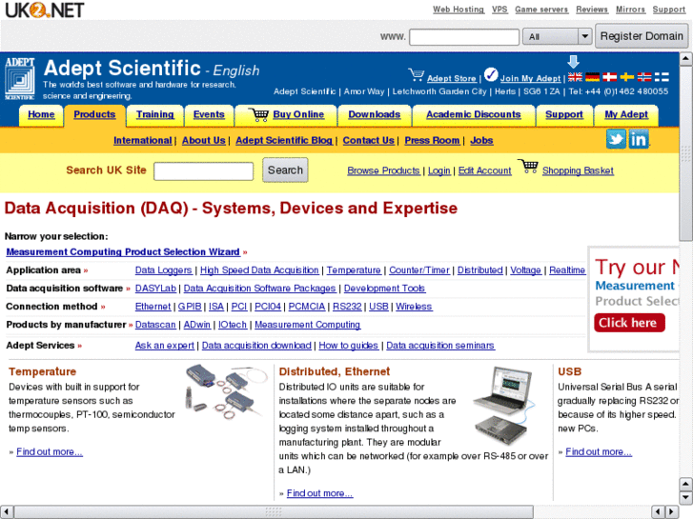693x519 pixels.
Task: Click the UK2.NET logo
Action: coord(45,10)
